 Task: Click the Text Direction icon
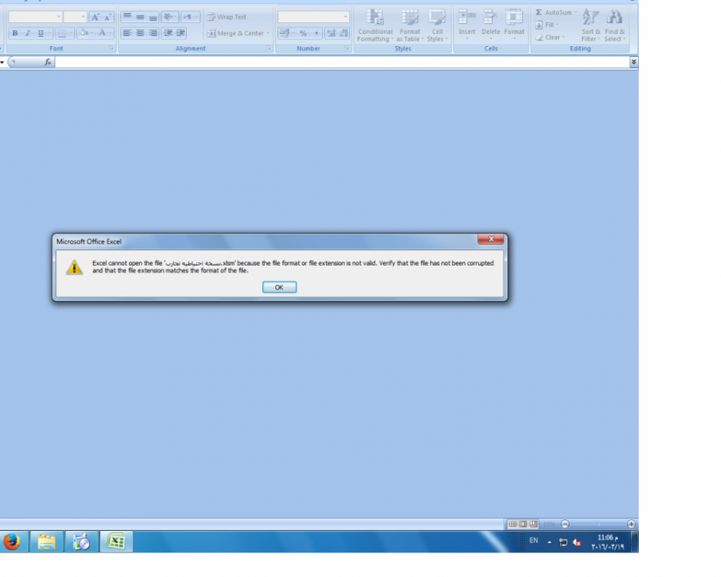(x=188, y=17)
